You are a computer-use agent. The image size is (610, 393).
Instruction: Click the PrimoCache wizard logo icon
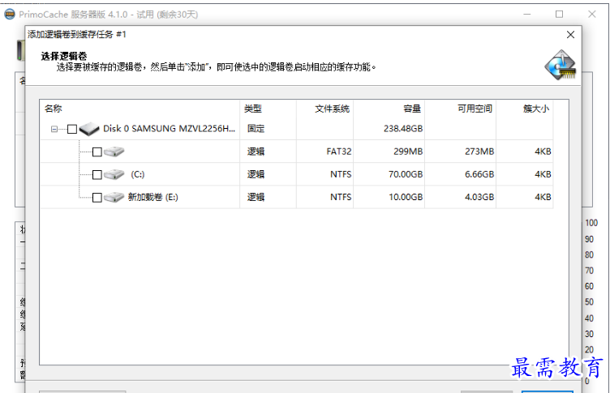tap(561, 65)
